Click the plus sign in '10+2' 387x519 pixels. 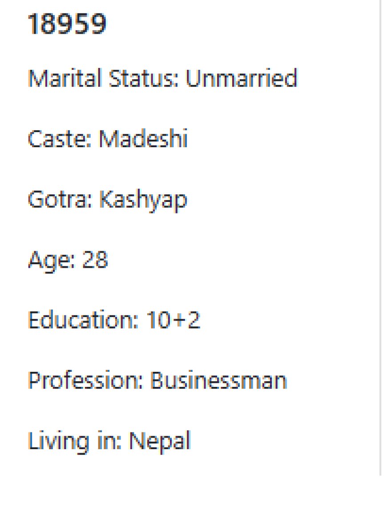(x=179, y=320)
